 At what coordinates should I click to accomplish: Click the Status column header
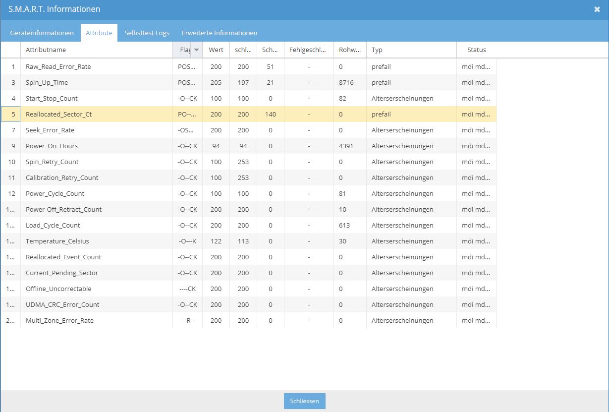pyautogui.click(x=477, y=50)
